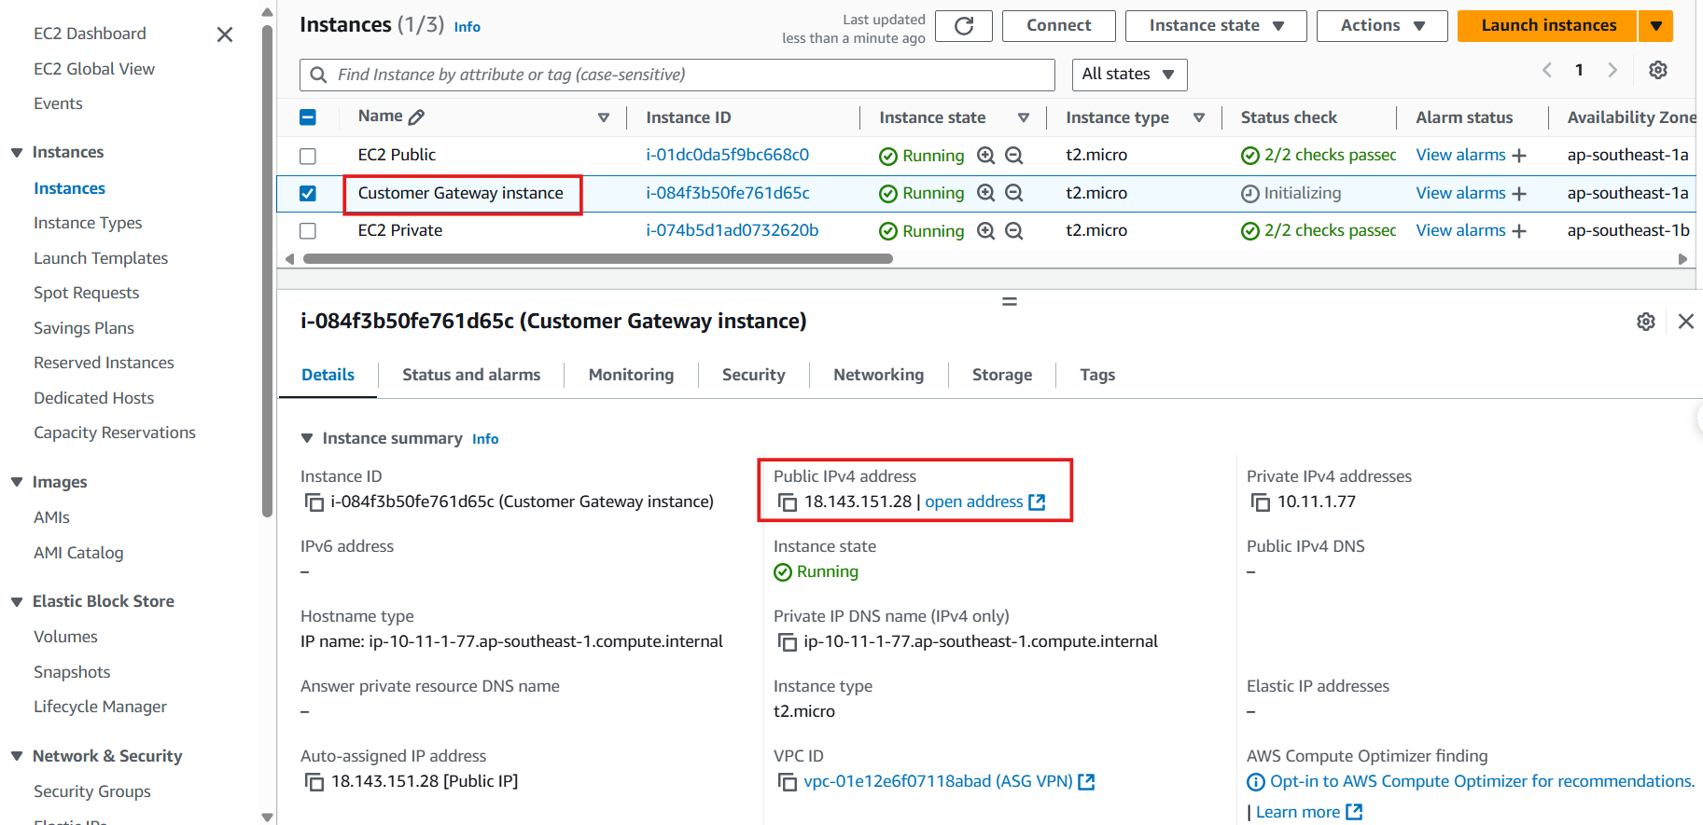Sort by Instance type column arrow

(1199, 117)
